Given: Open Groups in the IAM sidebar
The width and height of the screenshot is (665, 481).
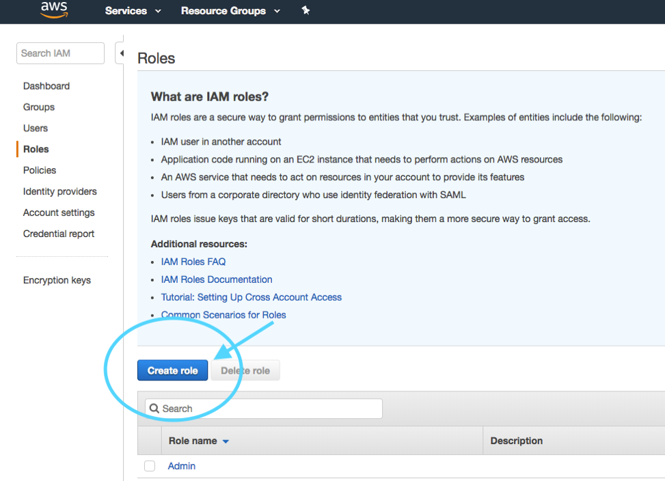Looking at the screenshot, I should [x=38, y=107].
